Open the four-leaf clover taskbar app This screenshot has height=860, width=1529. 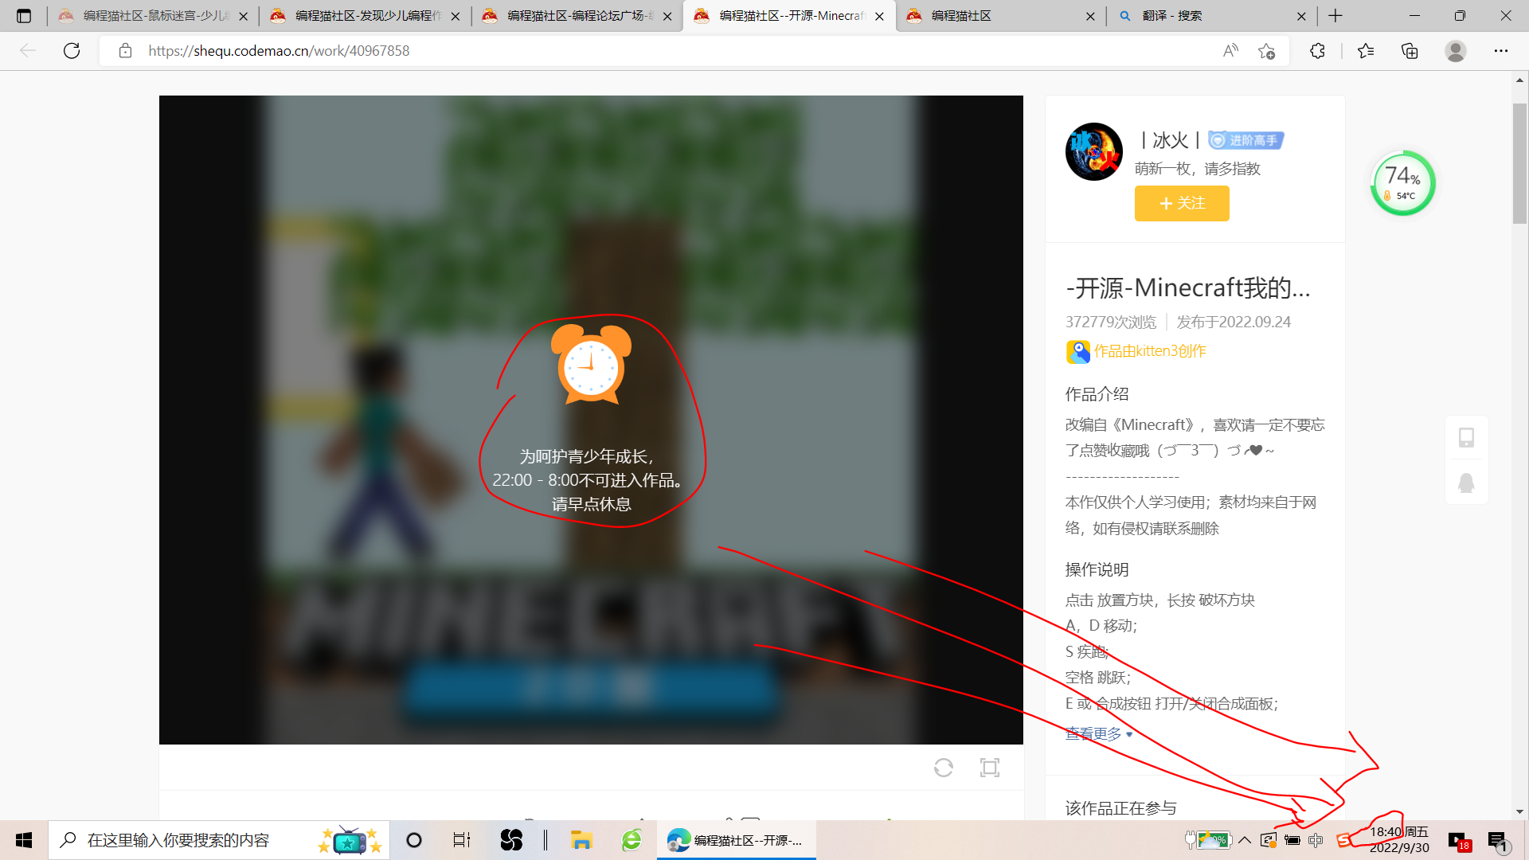(511, 840)
